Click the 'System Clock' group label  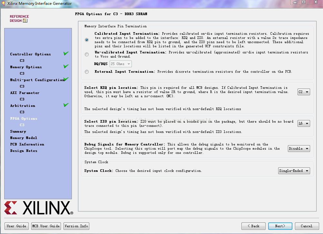point(96,162)
